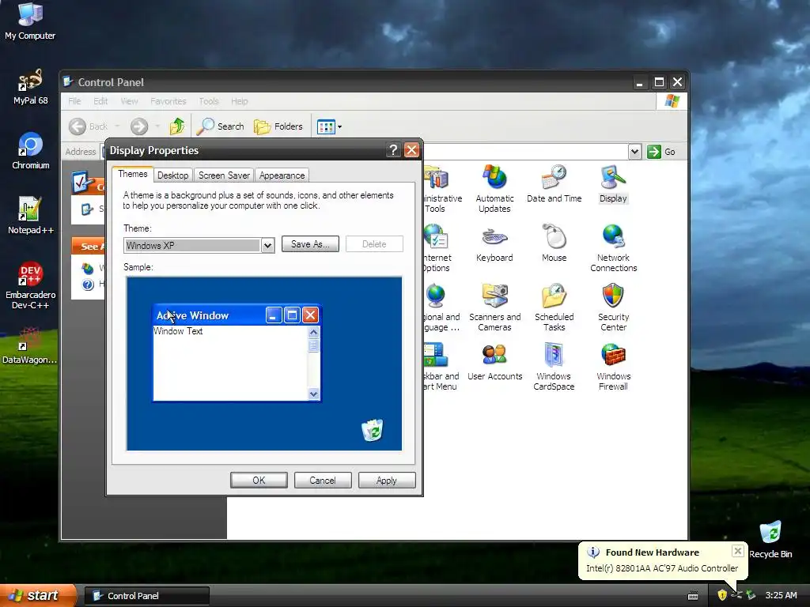Switch to the Desktop tab
The image size is (810, 607).
tap(172, 175)
